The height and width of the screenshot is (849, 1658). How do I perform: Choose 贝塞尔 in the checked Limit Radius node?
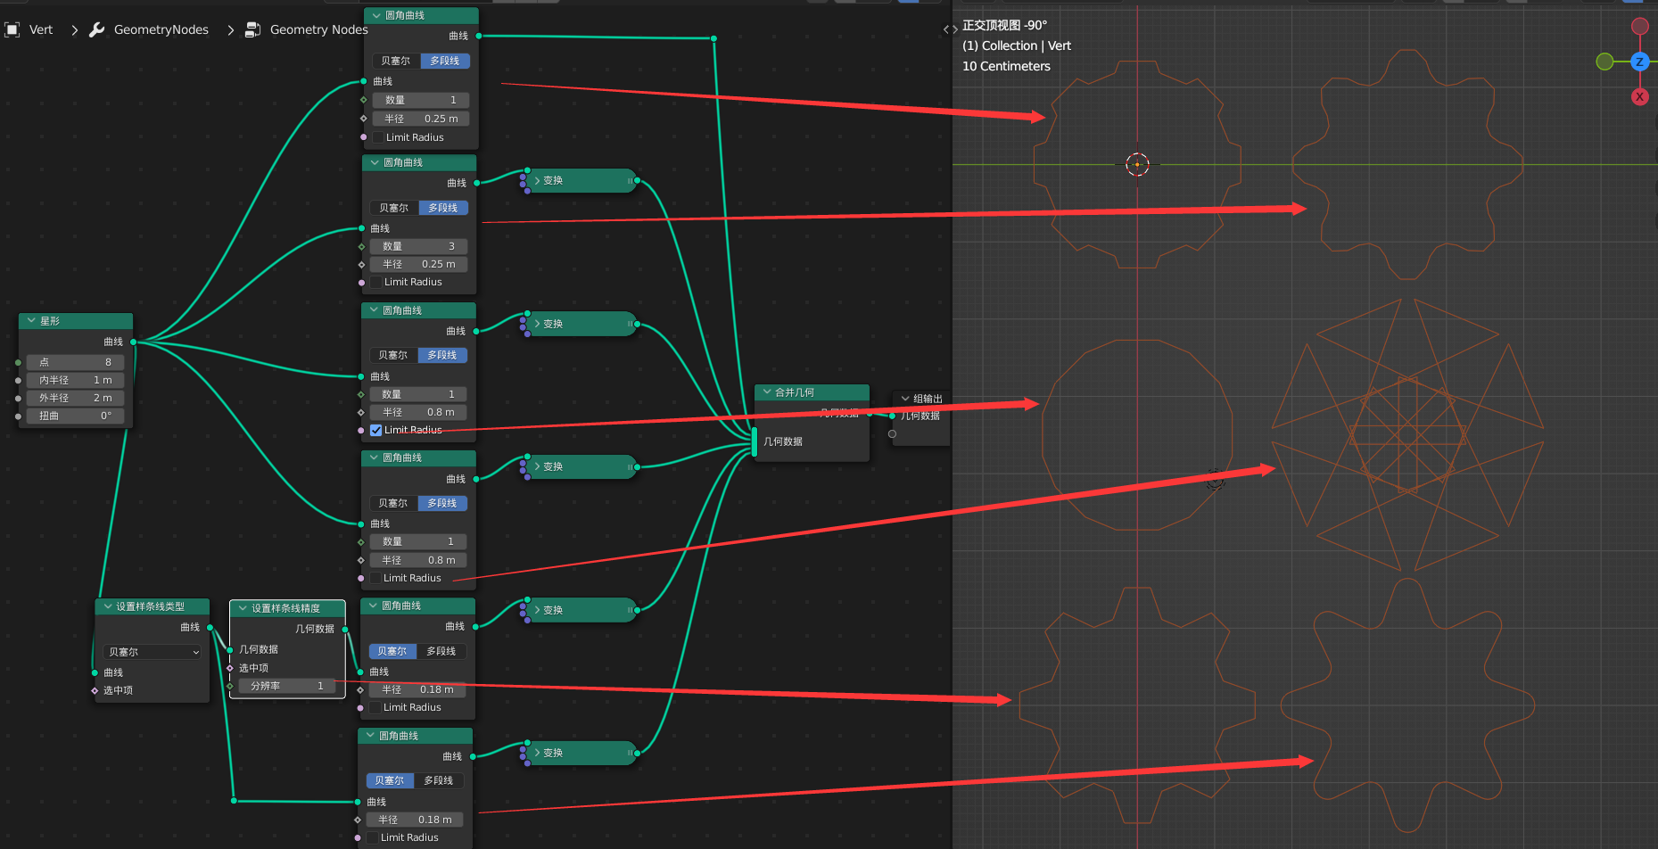[x=392, y=355]
